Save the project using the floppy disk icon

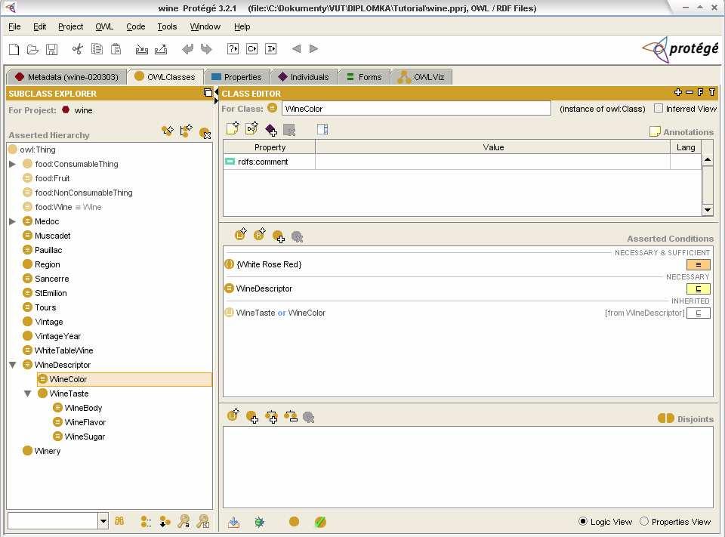(x=51, y=49)
